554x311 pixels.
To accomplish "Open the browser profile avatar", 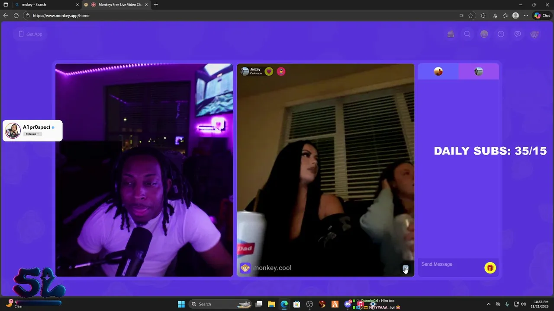I will coord(515,16).
